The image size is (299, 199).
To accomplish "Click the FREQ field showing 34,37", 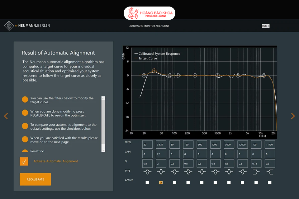I will (161, 145).
